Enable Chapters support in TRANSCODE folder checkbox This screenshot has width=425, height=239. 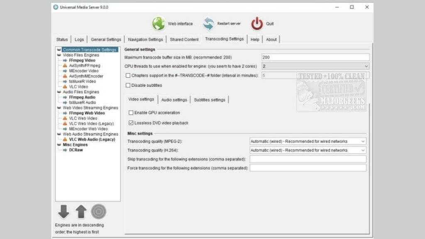click(x=128, y=76)
